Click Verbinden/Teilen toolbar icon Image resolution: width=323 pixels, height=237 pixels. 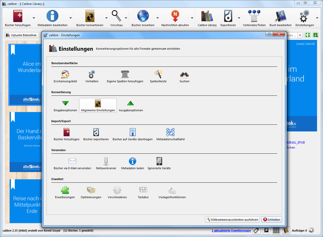(x=254, y=18)
